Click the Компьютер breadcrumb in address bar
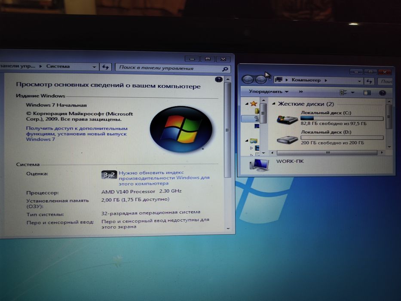Screen dimensions: 401x301 306,80
